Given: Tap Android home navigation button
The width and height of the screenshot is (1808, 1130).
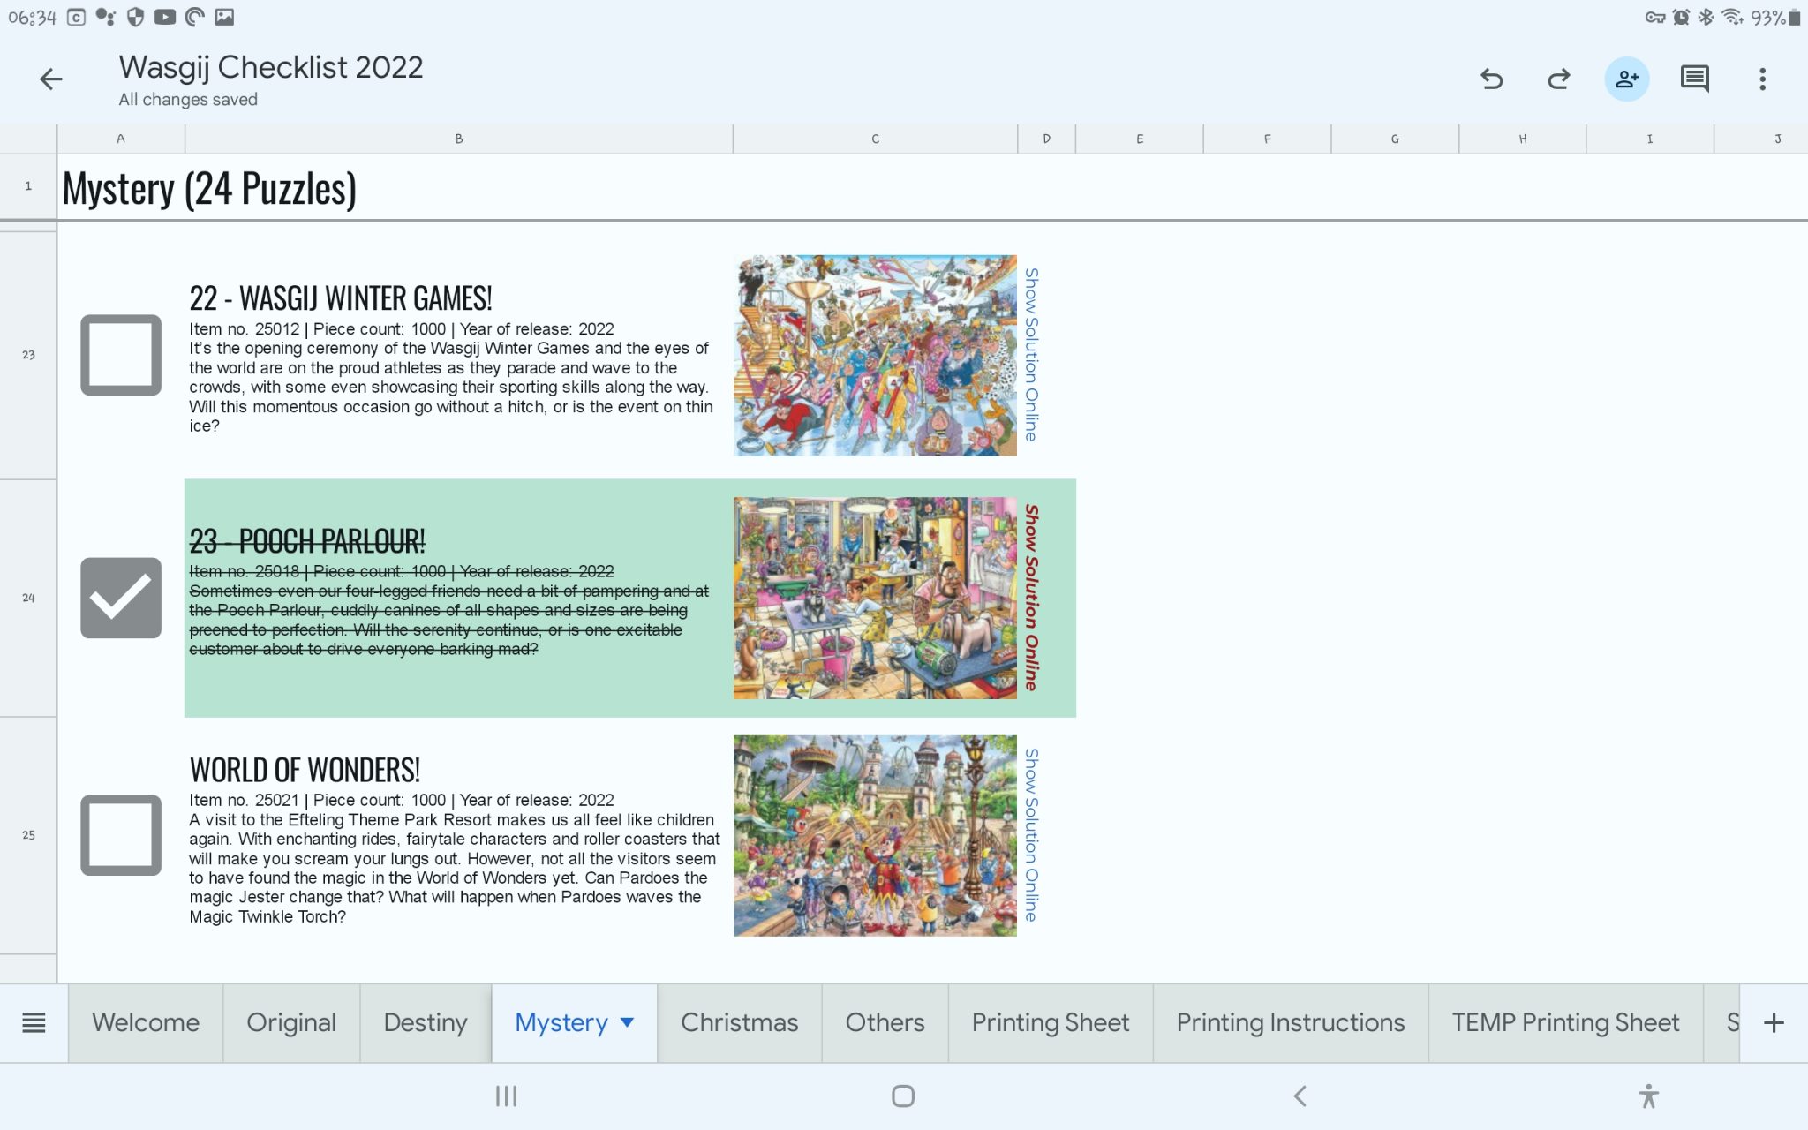Looking at the screenshot, I should (x=902, y=1096).
